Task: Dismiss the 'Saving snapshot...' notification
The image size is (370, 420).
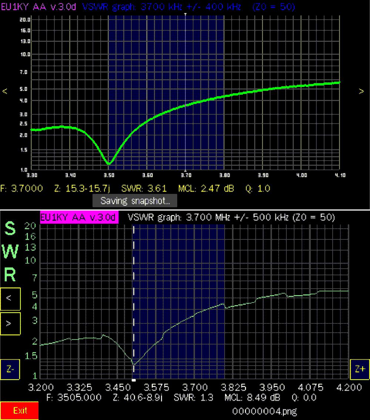Action: (135, 201)
